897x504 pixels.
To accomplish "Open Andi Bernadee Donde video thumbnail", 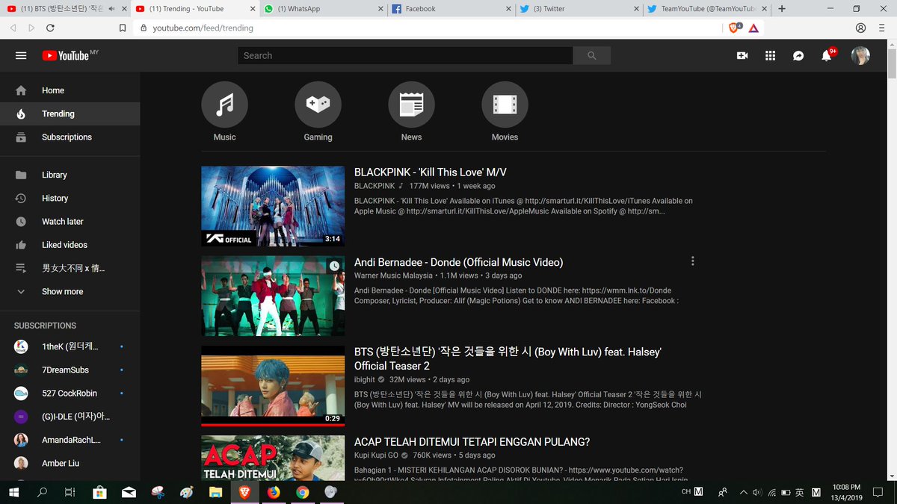I will [273, 296].
